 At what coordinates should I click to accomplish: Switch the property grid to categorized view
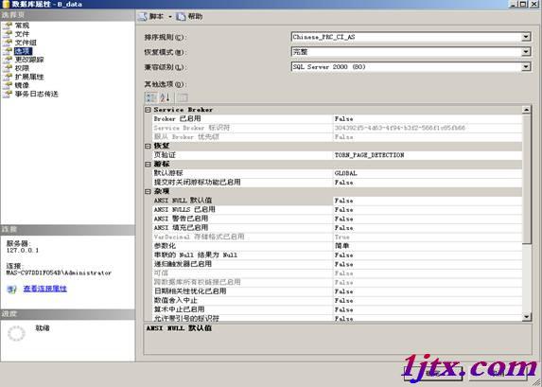150,97
